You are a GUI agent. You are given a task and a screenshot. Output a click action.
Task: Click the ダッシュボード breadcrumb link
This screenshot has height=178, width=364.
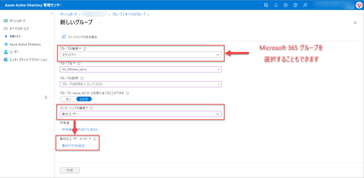(68, 14)
